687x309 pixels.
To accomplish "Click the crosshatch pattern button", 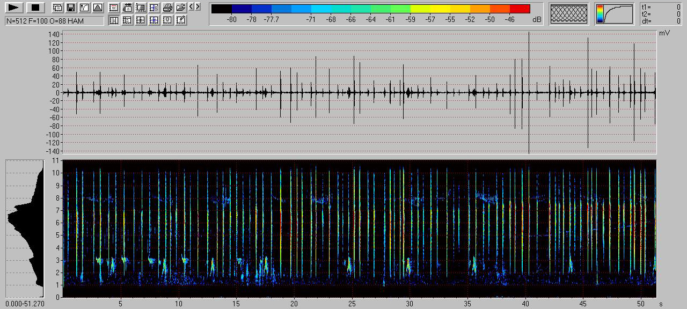I will [569, 13].
